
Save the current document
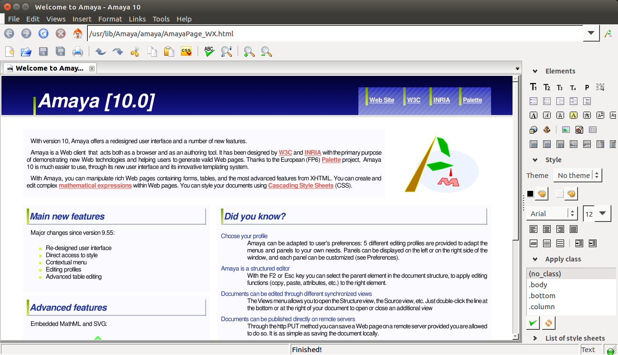click(x=43, y=52)
